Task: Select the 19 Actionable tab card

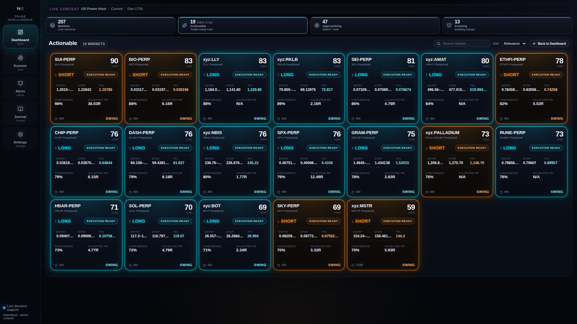Action: pos(243,25)
